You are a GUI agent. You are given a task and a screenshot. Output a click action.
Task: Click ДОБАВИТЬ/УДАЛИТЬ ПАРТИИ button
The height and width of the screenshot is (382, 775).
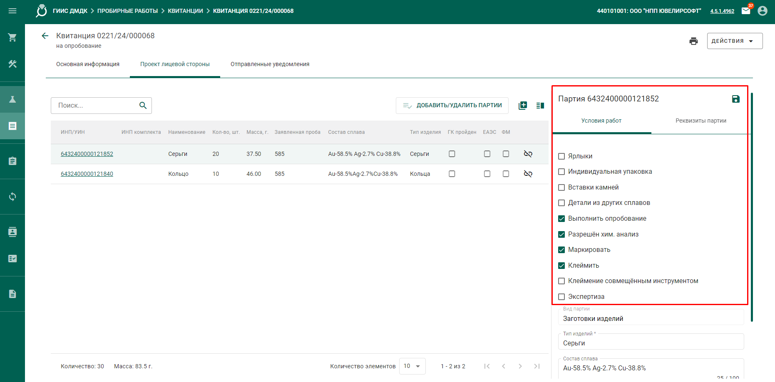[452, 106]
